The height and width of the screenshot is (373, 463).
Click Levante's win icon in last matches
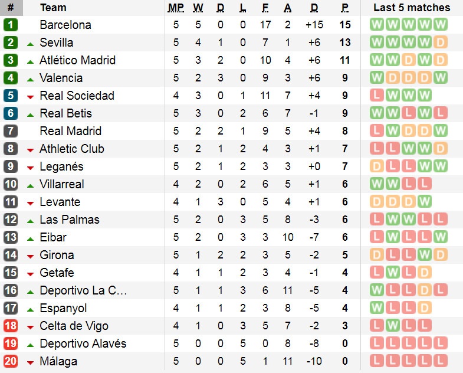click(x=424, y=202)
